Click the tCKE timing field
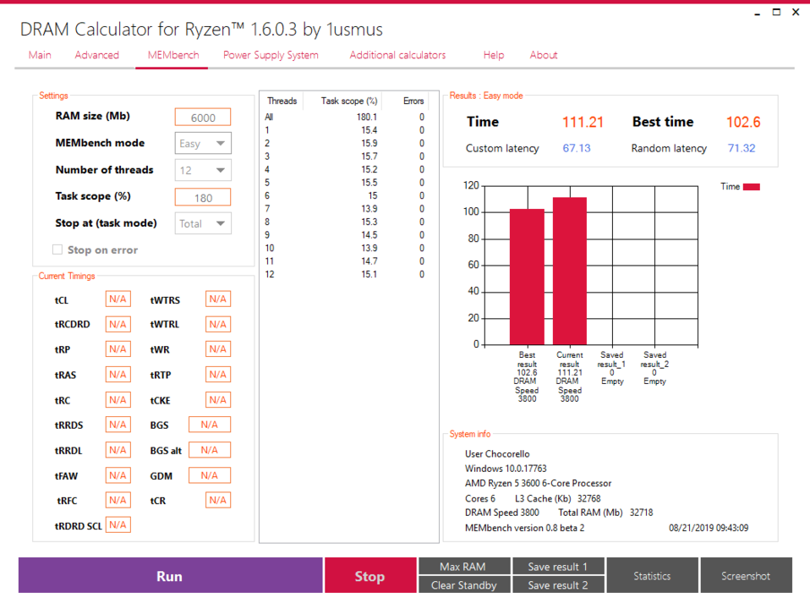 click(218, 399)
